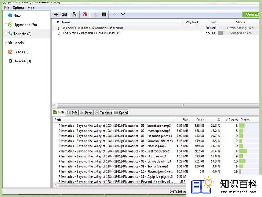Screen dimensions: 262x197
Task: Sort files by Path column header
Action: [58, 120]
